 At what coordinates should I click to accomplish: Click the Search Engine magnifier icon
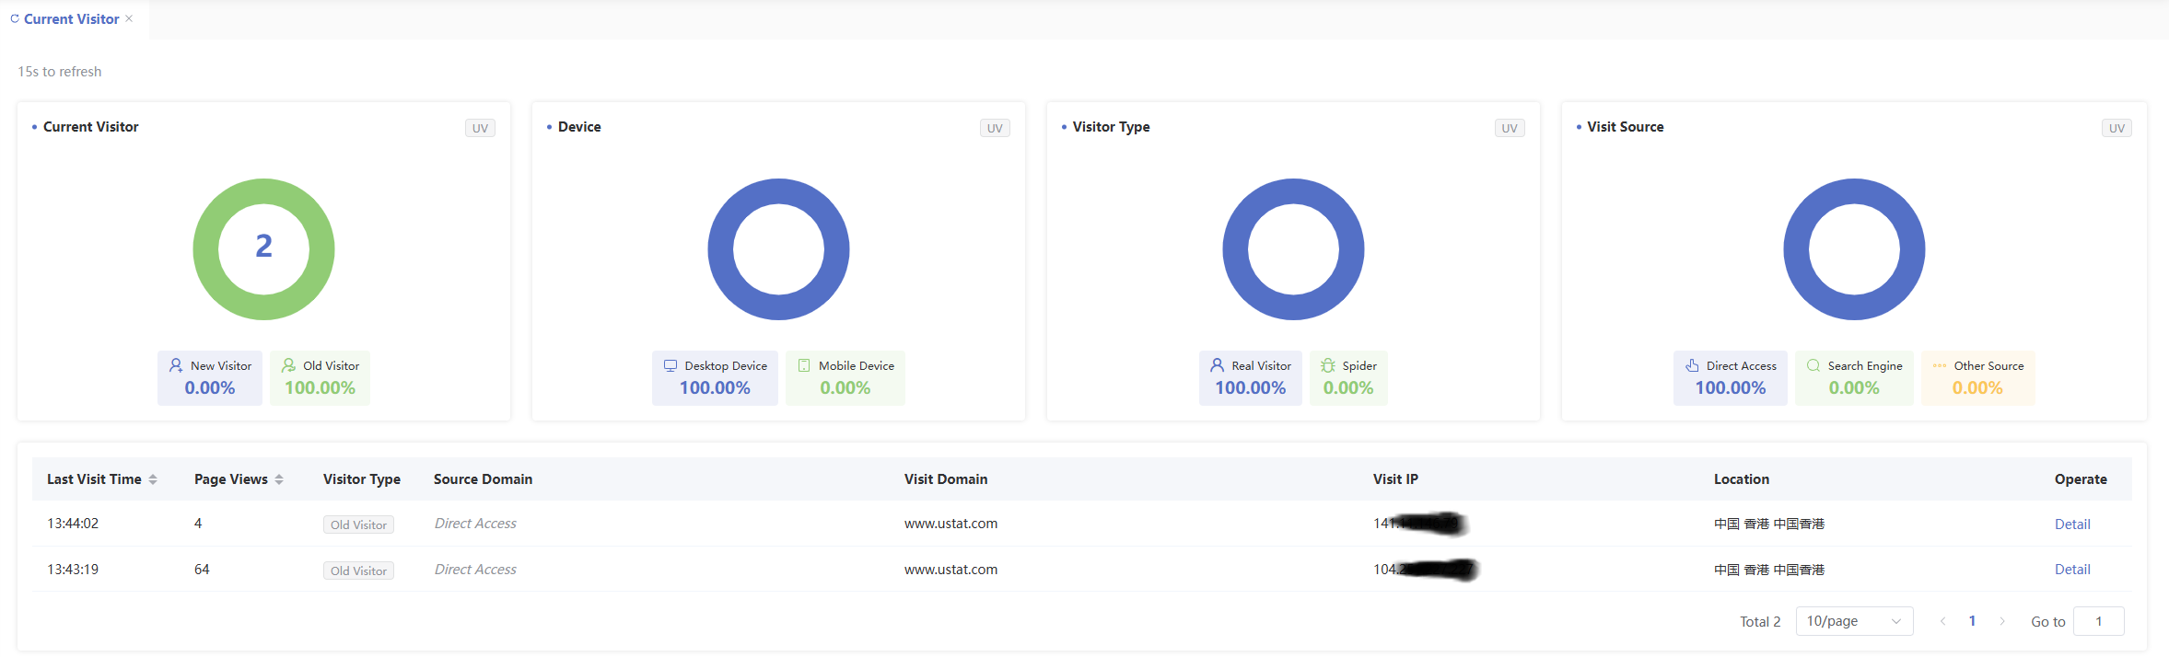[1813, 365]
